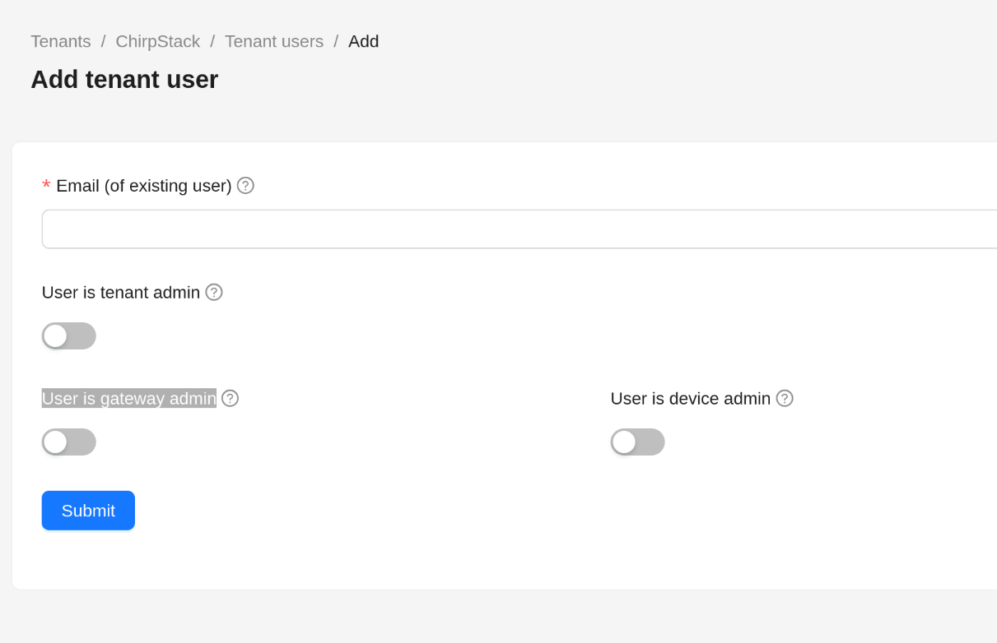Click the gateway admin help icon
Viewport: 997px width, 643px height.
pos(231,399)
